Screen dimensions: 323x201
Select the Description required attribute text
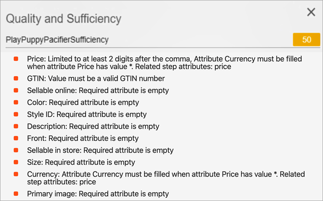[93, 126]
